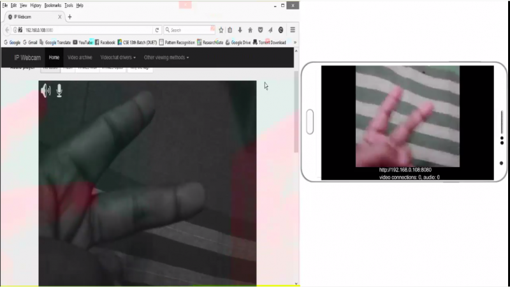Open the Pocket shield icon
510x287 pixels.
point(261,30)
